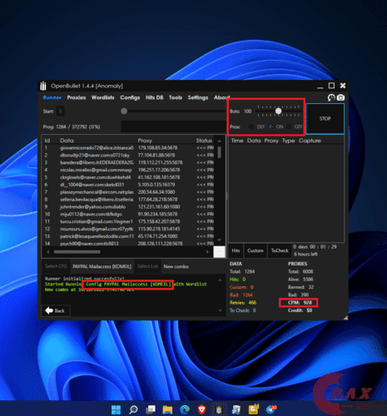The width and height of the screenshot is (387, 416).
Task: Click the camera screenshot icon
Action: pos(340,97)
